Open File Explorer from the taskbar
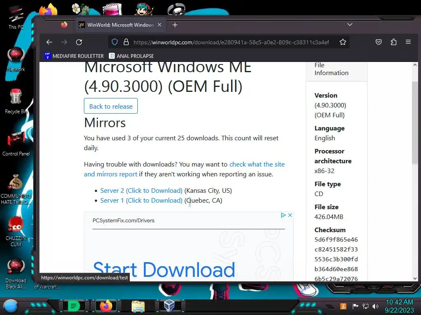 [138, 306]
